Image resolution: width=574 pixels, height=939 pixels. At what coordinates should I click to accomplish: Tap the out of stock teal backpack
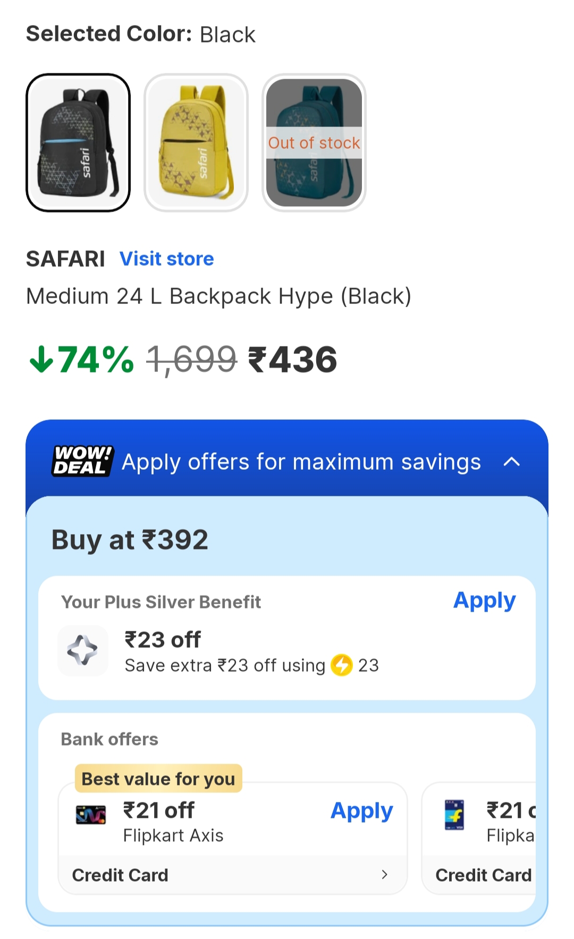[314, 142]
